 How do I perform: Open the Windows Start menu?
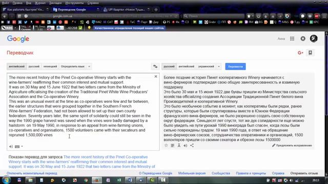6,180
